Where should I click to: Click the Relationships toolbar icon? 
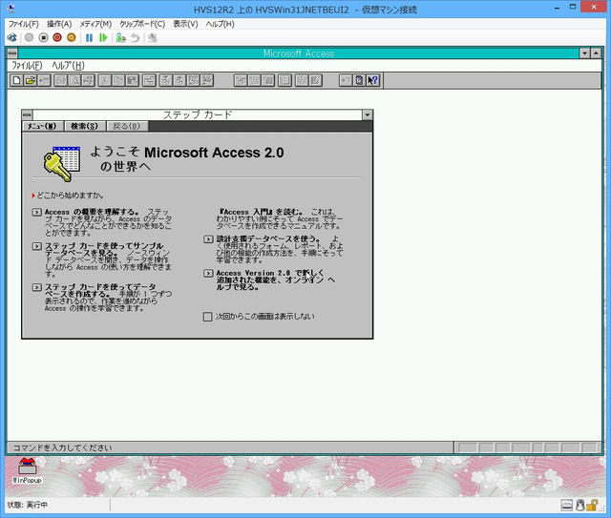[x=149, y=80]
